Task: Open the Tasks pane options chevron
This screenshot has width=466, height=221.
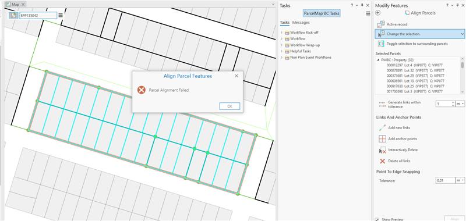Action: coord(357,5)
